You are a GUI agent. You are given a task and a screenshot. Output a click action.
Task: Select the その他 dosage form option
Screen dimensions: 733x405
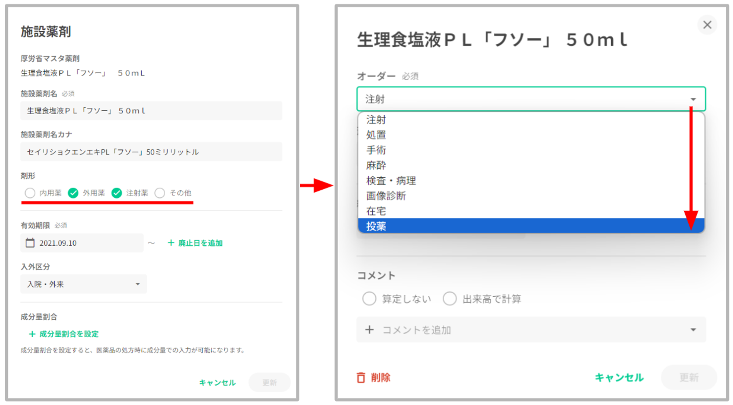160,193
